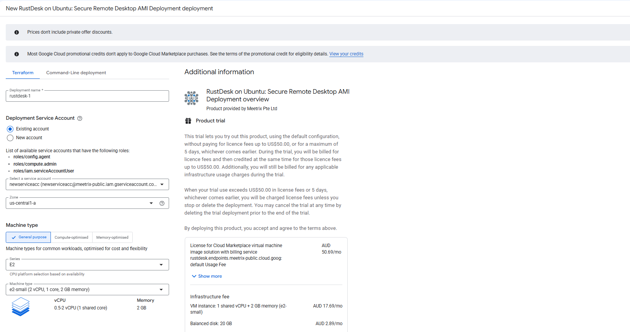Select the Compute-optimised machine family
The image size is (630, 332).
[x=72, y=238]
